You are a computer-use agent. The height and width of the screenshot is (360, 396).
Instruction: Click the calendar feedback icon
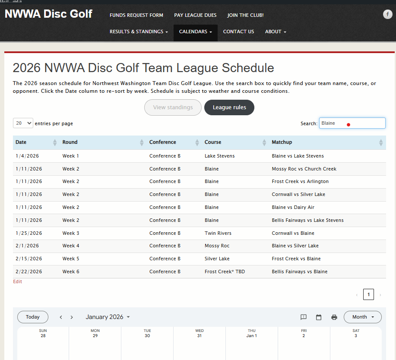[303, 317]
